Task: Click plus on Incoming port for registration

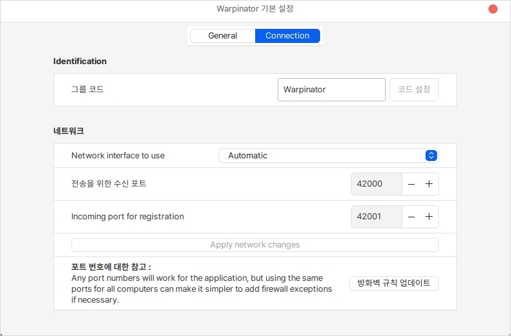Action: point(429,217)
